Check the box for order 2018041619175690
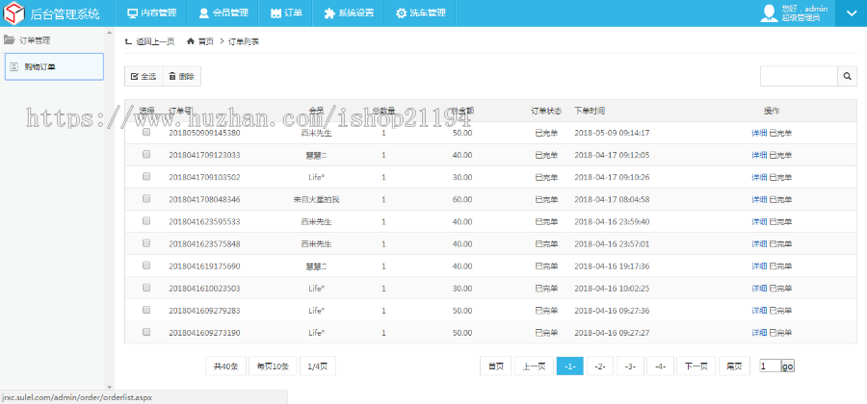Screen dimensions: 867x404 click(x=146, y=265)
